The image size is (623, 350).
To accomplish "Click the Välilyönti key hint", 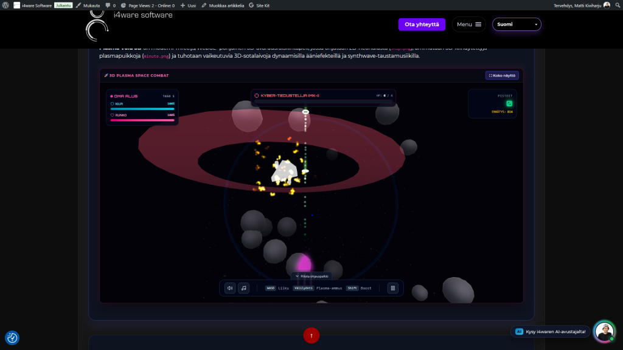I will pyautogui.click(x=304, y=288).
